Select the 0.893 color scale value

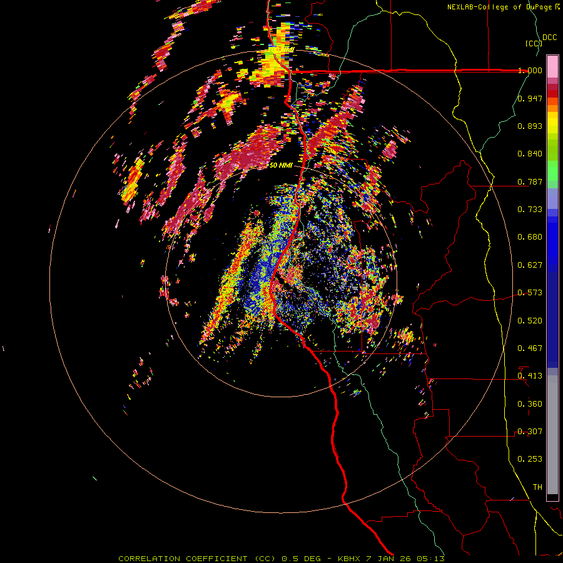point(530,126)
